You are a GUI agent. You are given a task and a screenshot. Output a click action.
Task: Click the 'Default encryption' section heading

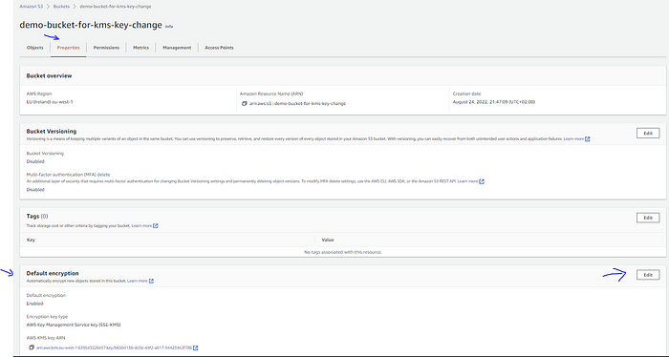(x=53, y=274)
